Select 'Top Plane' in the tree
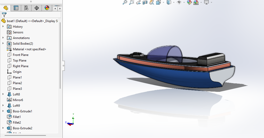Image resolution: width=264 pixels, height=138 pixels. pyautogui.click(x=20, y=61)
